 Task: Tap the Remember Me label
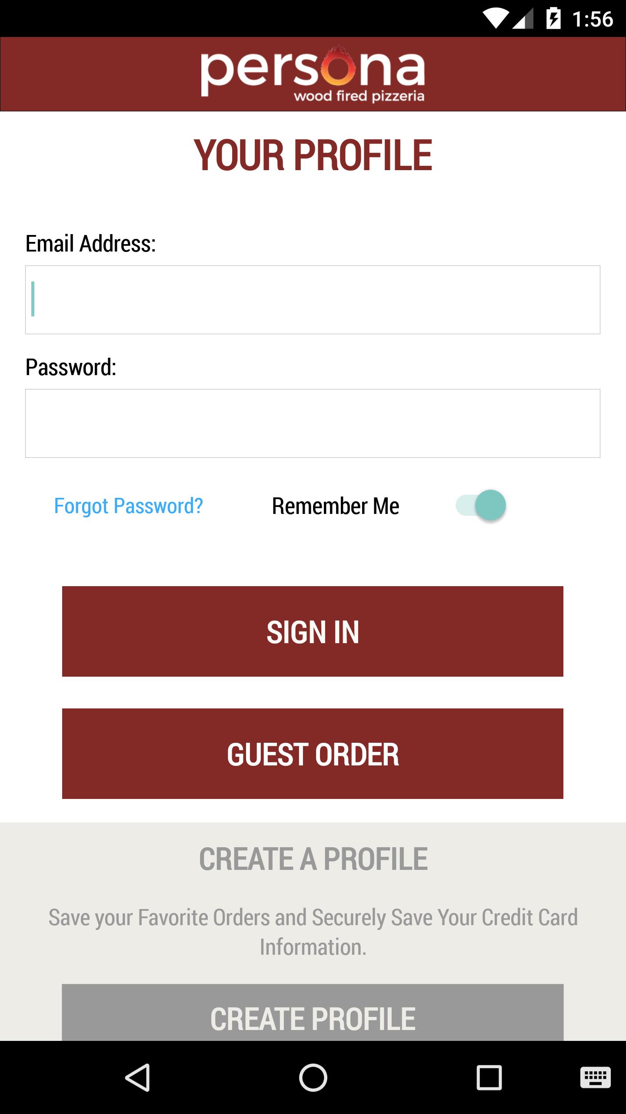[335, 506]
